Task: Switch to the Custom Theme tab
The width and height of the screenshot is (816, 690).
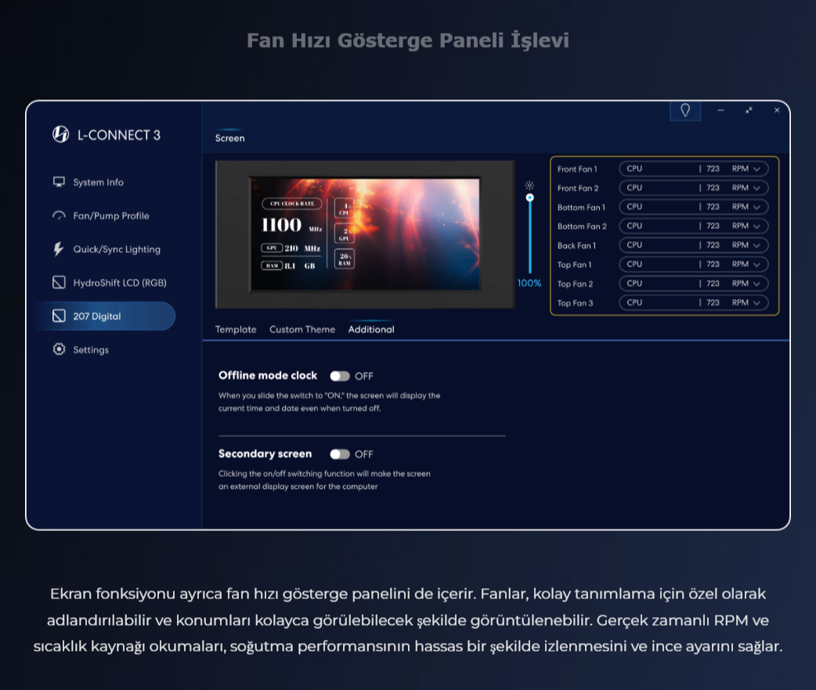Action: pyautogui.click(x=302, y=330)
